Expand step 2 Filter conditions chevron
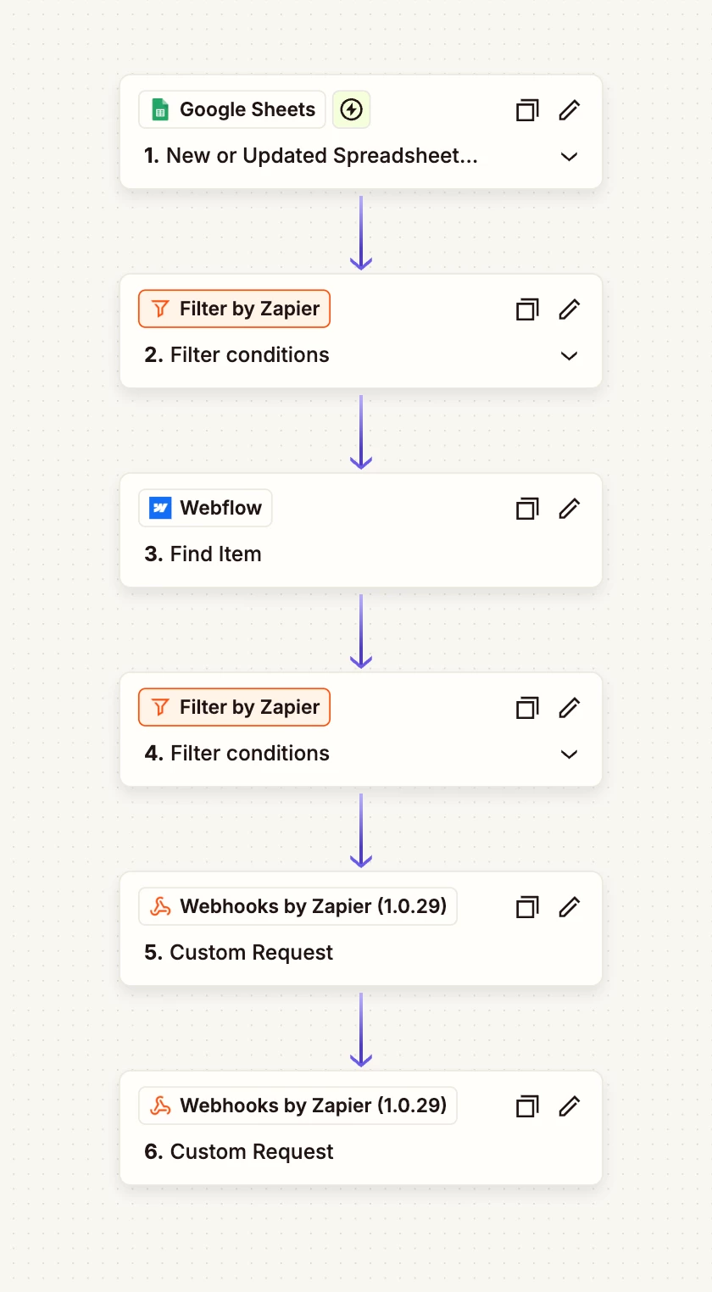 [x=570, y=356]
